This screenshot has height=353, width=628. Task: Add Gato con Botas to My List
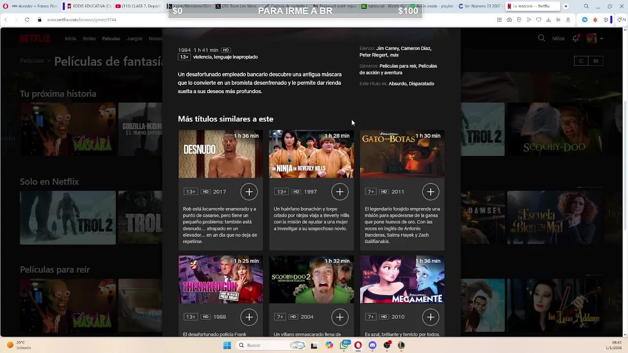click(430, 192)
